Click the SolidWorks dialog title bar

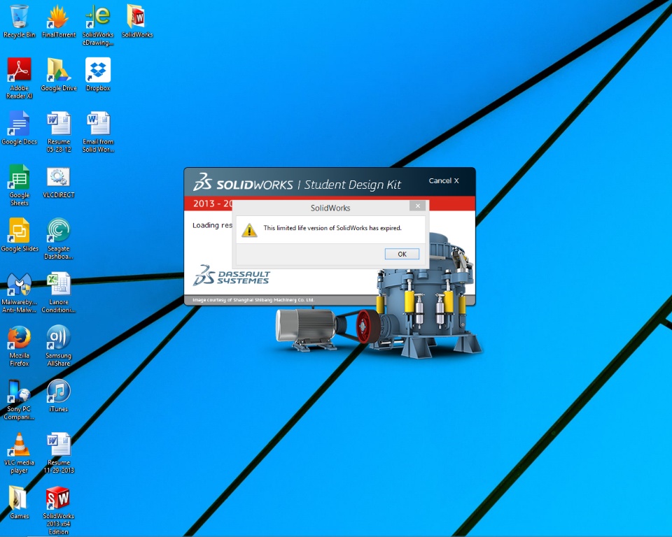point(330,208)
